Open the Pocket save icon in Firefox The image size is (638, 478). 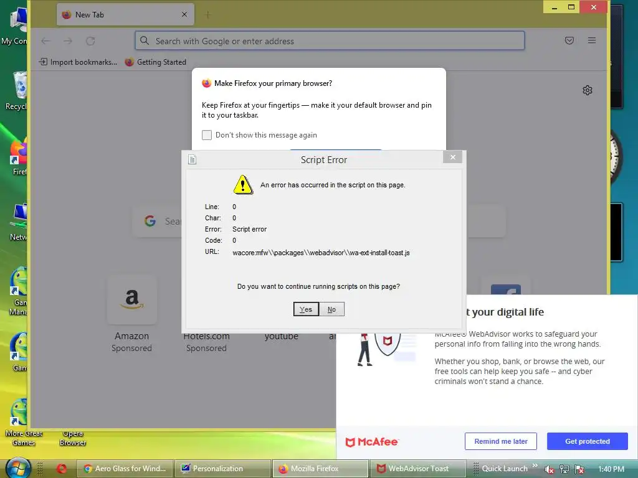pyautogui.click(x=569, y=40)
